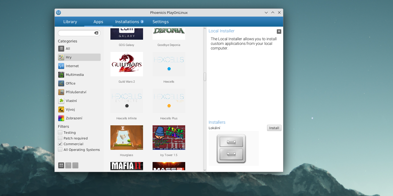
Task: Click the 'Hexcells Plus' label
Action: 169,118
